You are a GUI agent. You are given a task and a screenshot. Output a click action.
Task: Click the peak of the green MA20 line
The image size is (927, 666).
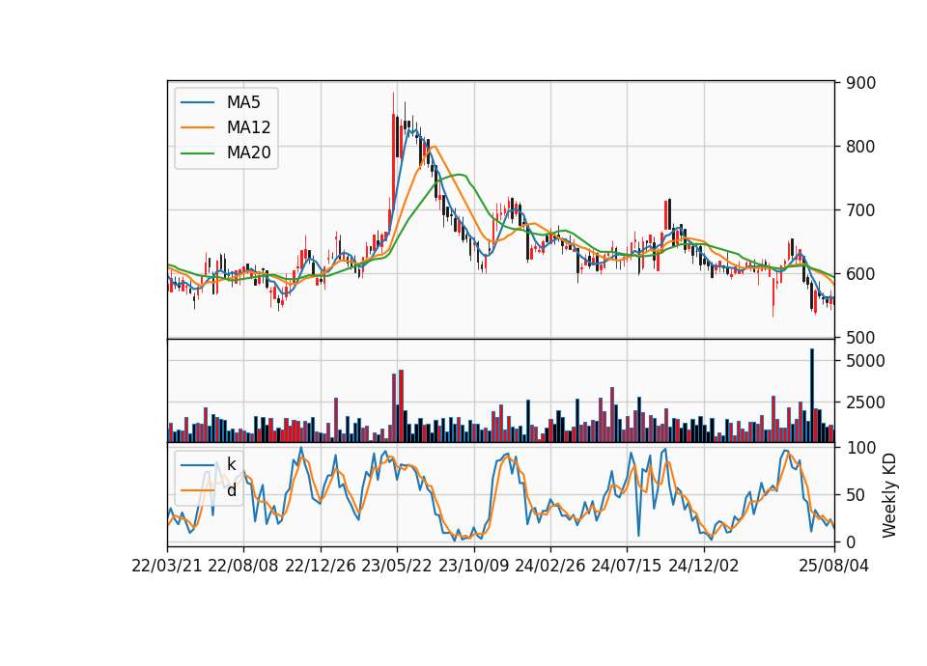(x=460, y=175)
